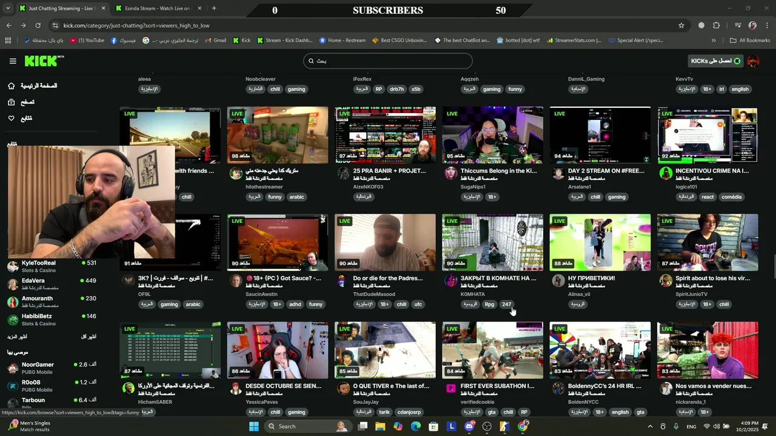Open OBS Studio from the taskbar
Viewport: 776px width, 436px height.
(x=487, y=426)
